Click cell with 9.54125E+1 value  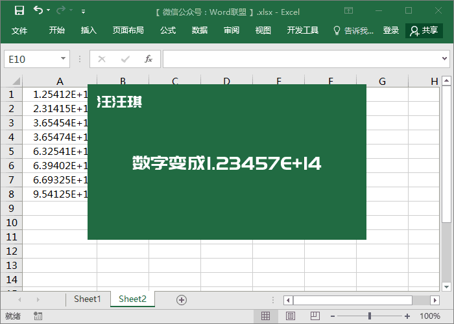[x=55, y=194]
